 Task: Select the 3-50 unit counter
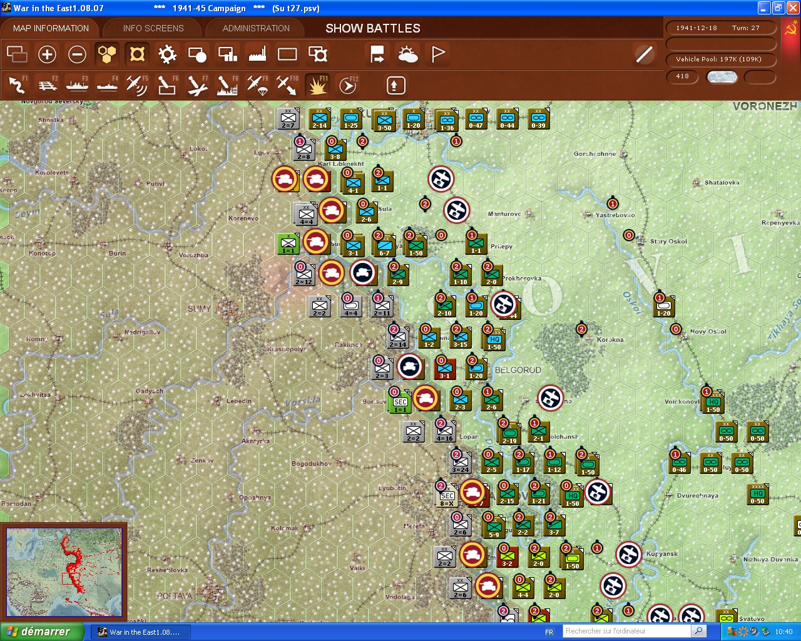pos(384,120)
